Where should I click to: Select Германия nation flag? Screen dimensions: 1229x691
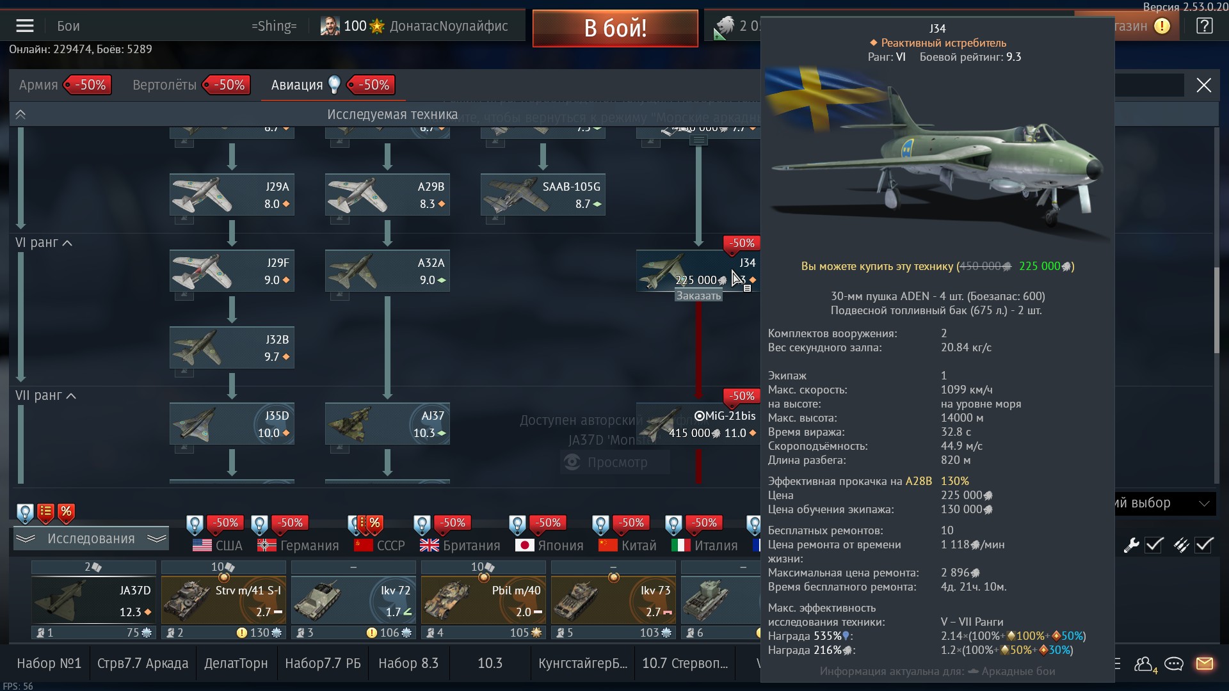(298, 546)
